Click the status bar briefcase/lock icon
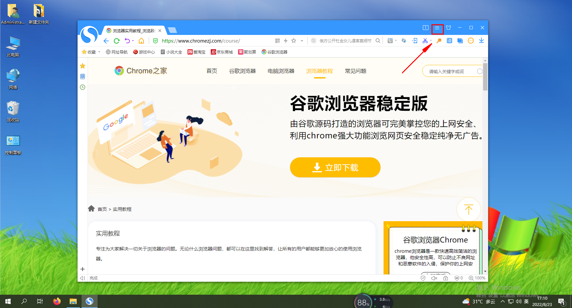The image size is (572, 308). coord(445,278)
